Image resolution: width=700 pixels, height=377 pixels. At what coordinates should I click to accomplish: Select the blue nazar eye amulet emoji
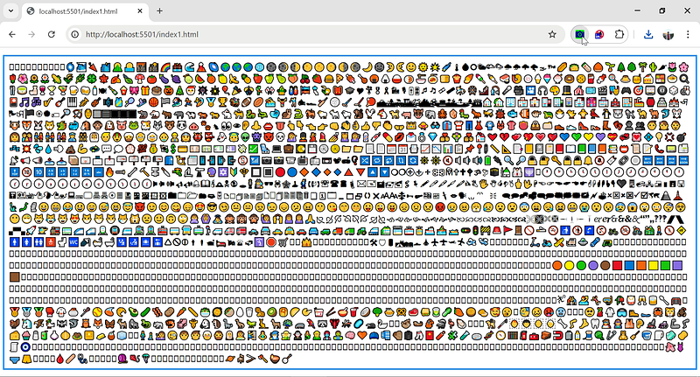tap(26, 346)
